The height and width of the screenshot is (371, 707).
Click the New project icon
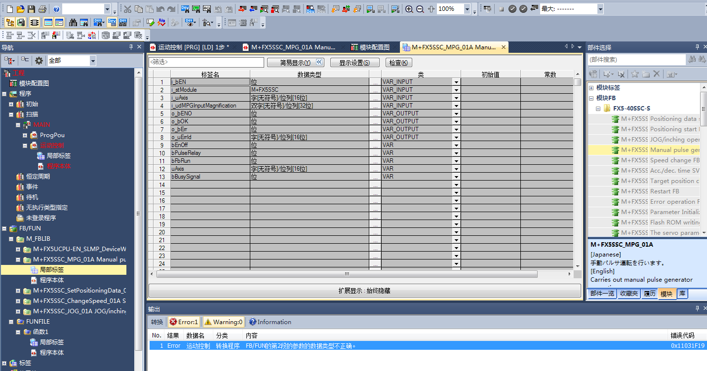point(9,9)
